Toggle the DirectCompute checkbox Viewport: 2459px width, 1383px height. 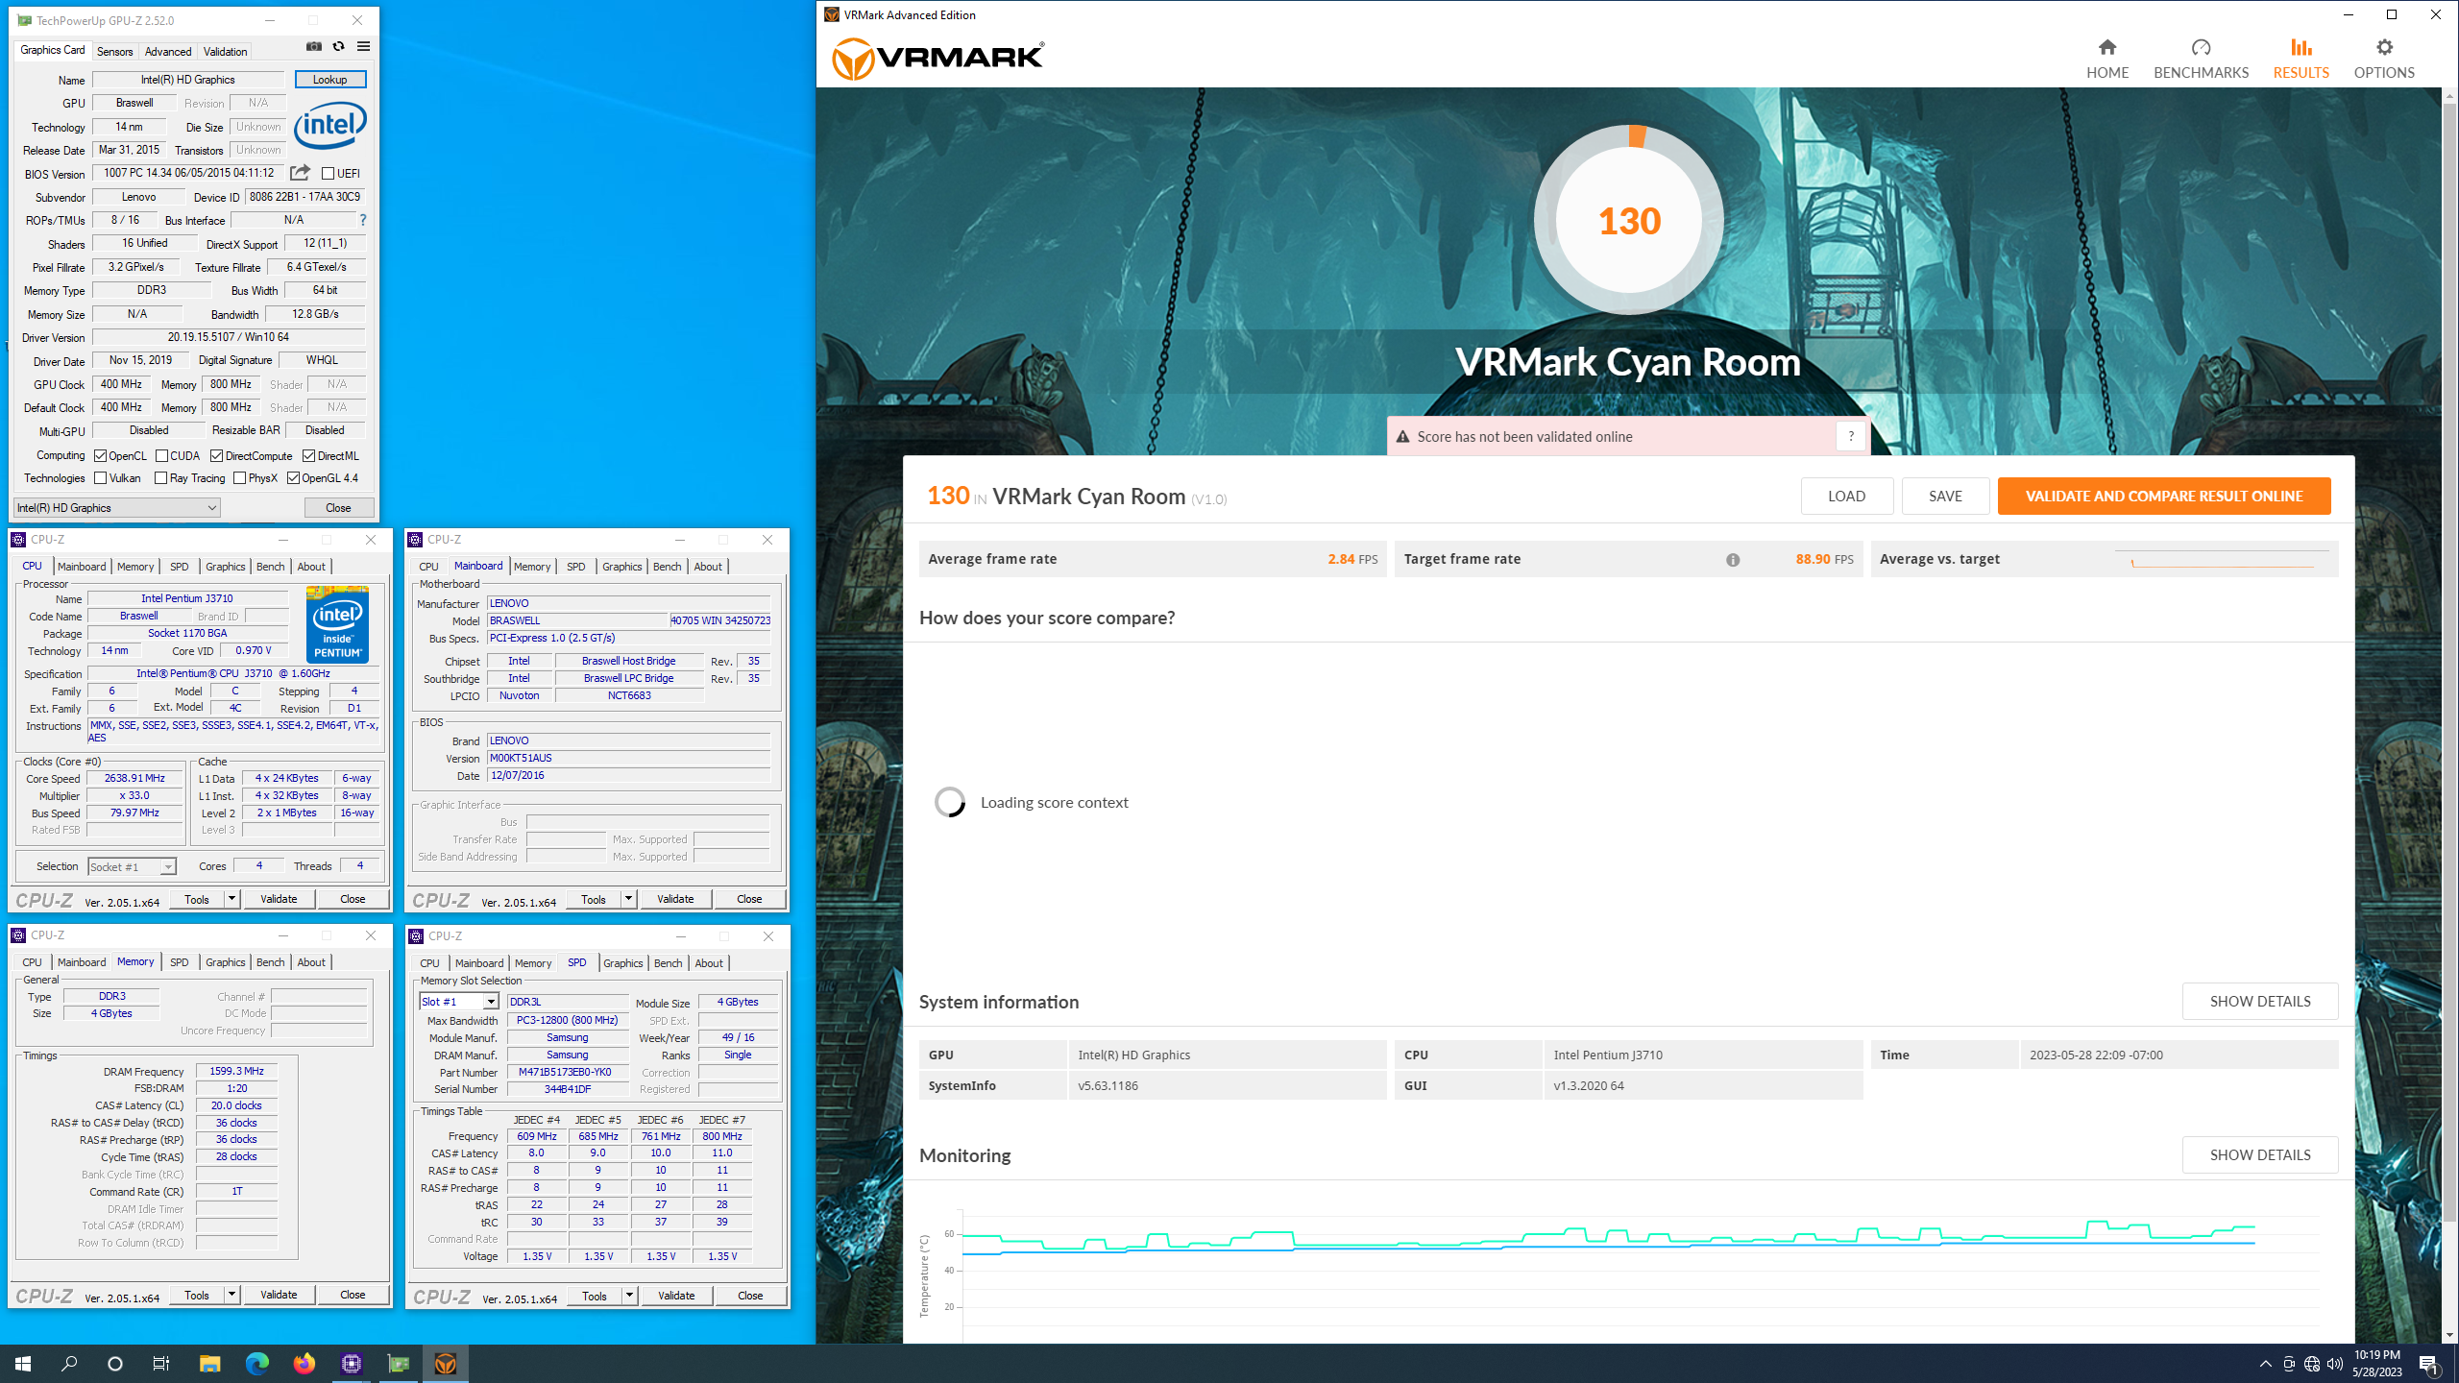click(x=216, y=456)
